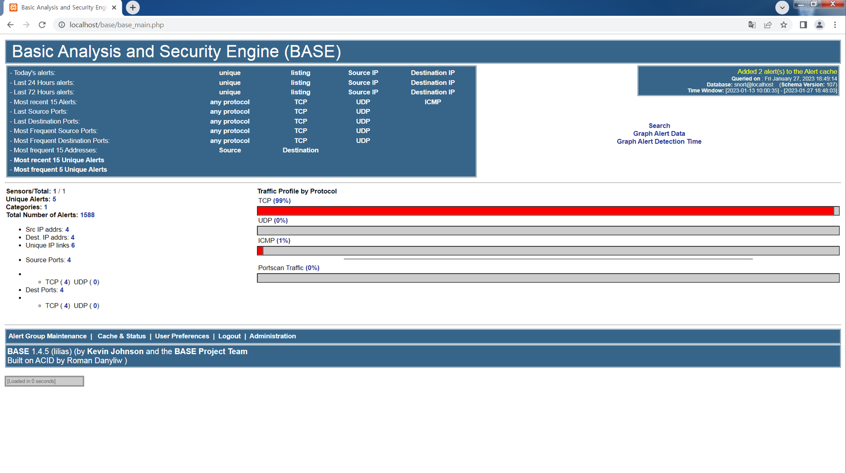View site information icon in address bar

(62, 25)
